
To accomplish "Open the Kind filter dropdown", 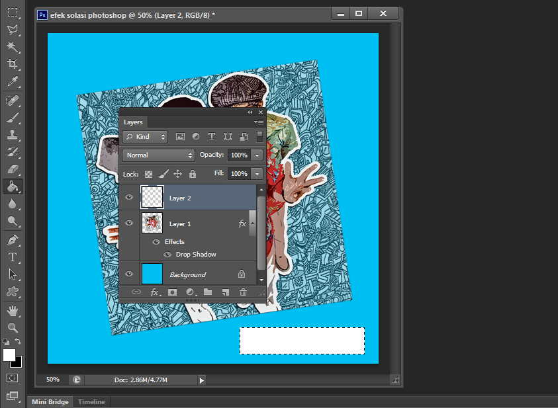I will (x=145, y=136).
